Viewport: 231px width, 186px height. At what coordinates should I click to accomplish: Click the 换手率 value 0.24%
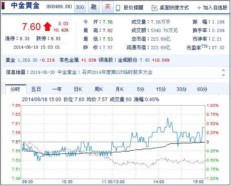point(218,30)
